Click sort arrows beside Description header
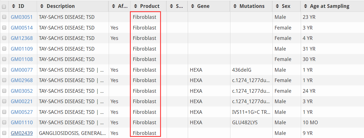The image size is (364, 138). click(42, 6)
